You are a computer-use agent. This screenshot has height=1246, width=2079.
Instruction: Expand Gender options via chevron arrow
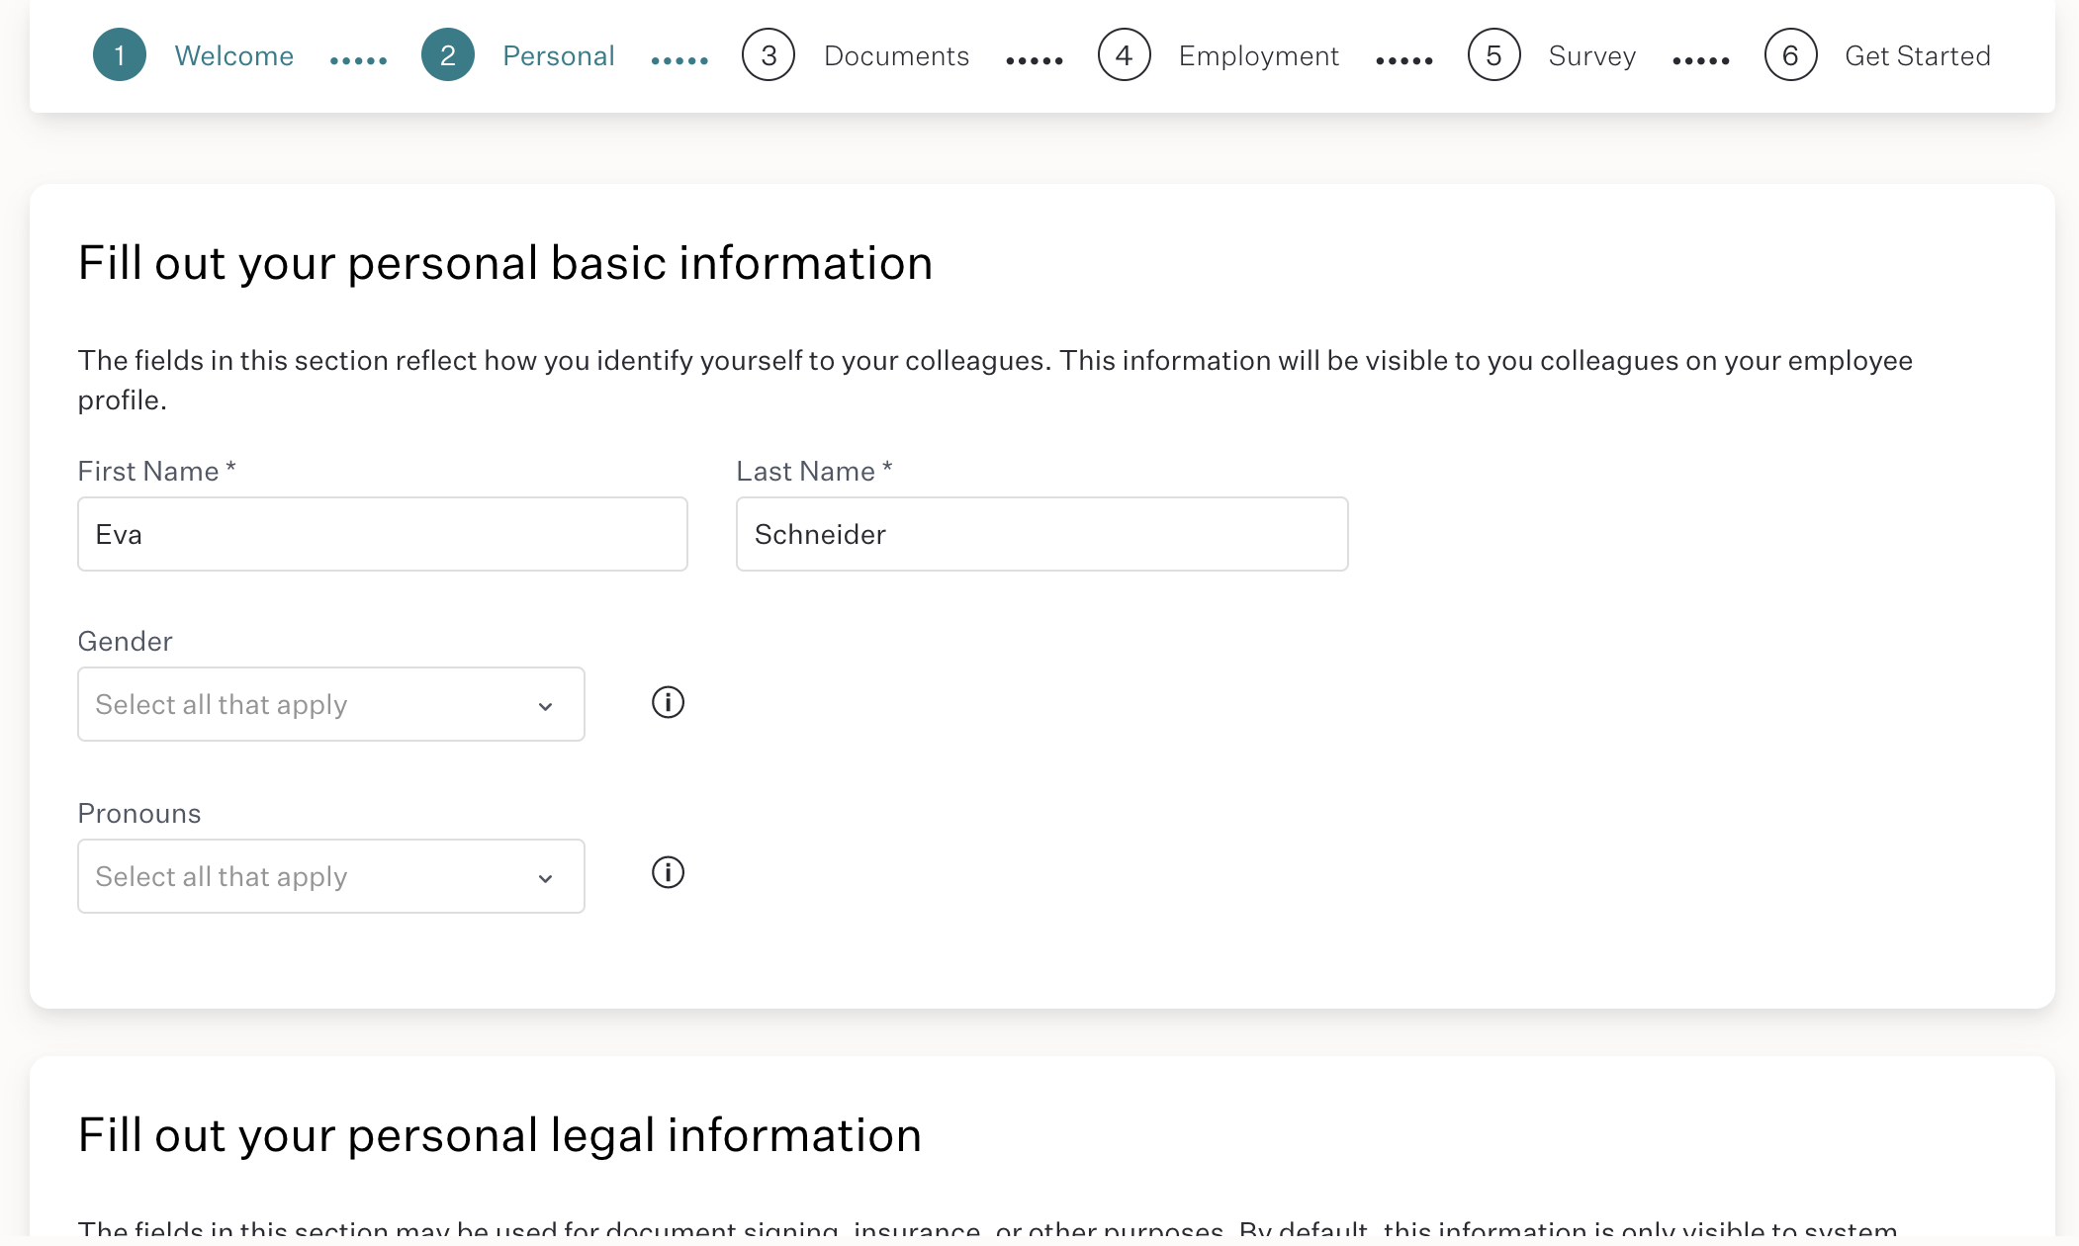click(x=545, y=706)
